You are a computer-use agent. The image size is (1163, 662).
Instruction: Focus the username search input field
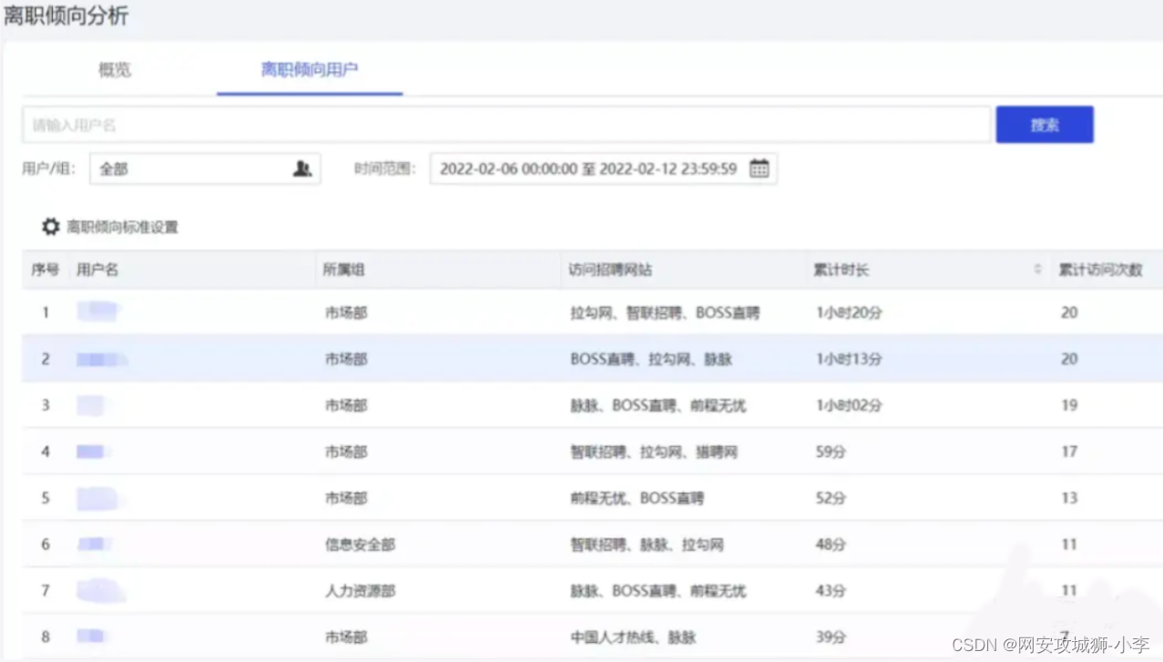(506, 125)
